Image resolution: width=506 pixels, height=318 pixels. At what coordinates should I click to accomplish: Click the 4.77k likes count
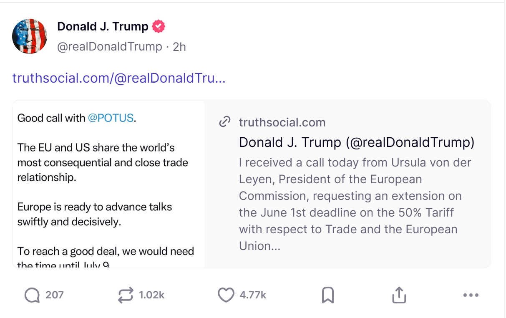[x=253, y=295]
